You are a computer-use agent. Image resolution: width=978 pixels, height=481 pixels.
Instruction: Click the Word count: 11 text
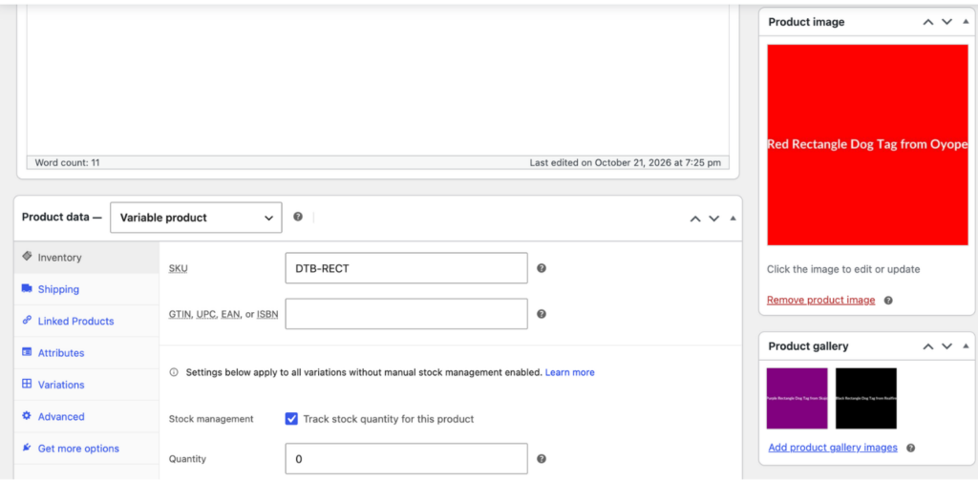(68, 162)
